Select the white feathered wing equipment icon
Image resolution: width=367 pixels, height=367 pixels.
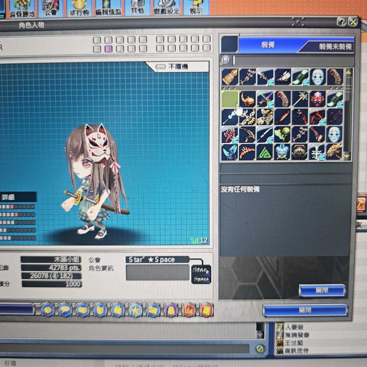click(x=282, y=77)
